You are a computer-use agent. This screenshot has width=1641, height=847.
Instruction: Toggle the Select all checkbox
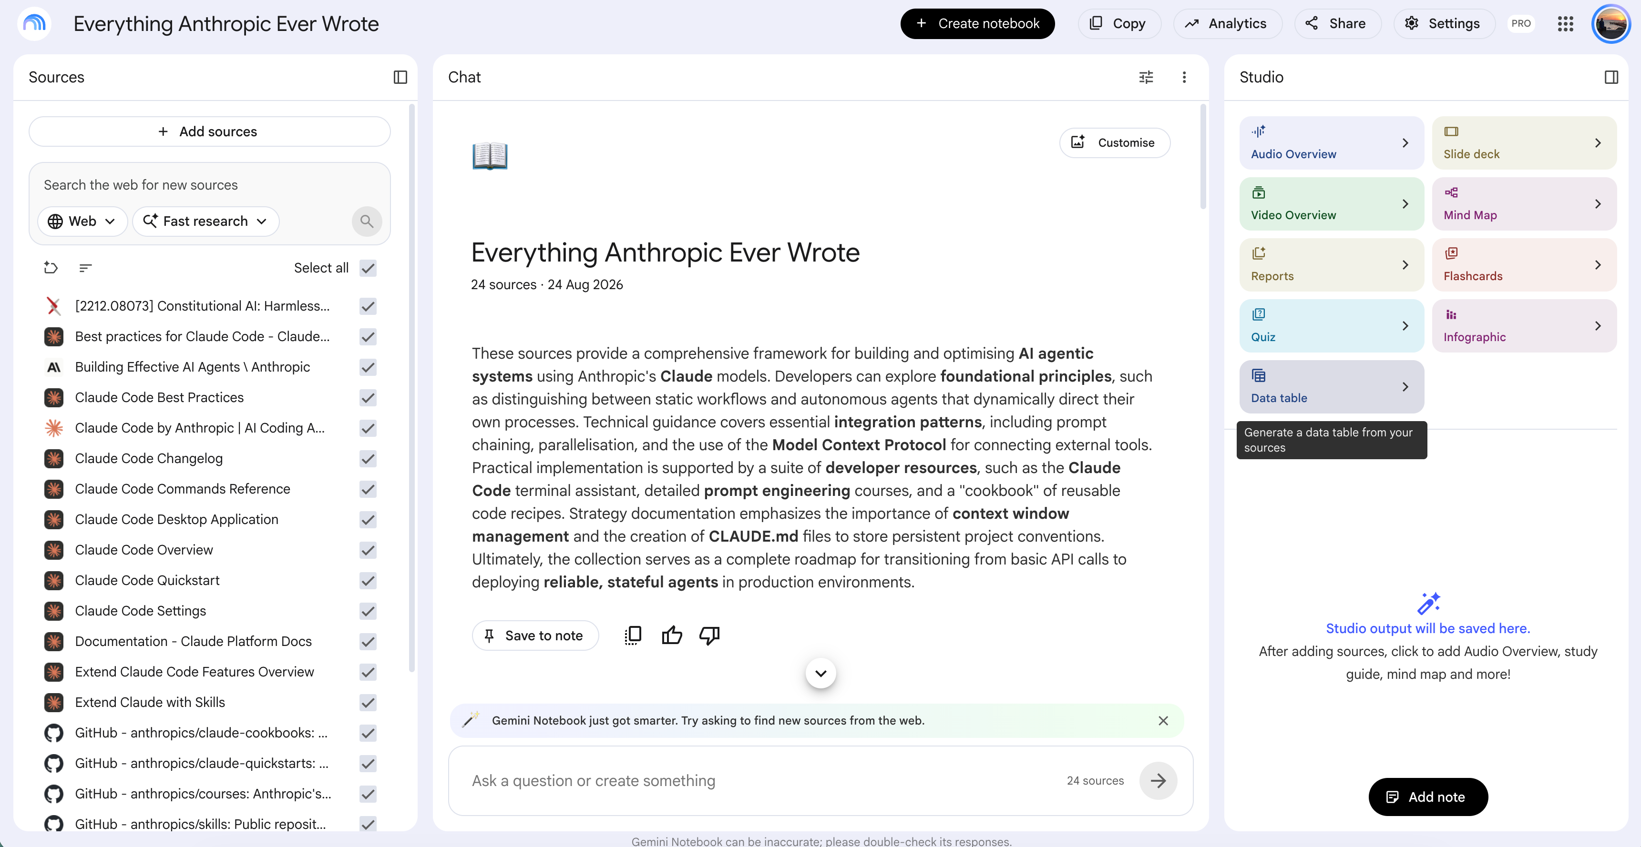coord(368,268)
